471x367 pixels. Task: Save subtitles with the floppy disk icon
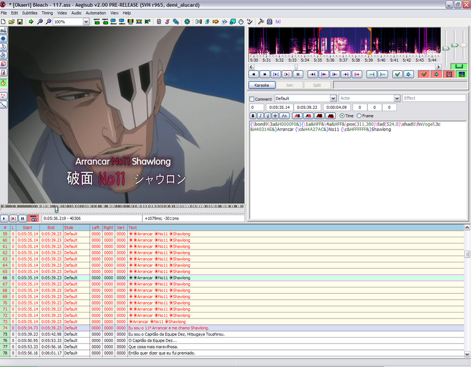tap(20, 21)
